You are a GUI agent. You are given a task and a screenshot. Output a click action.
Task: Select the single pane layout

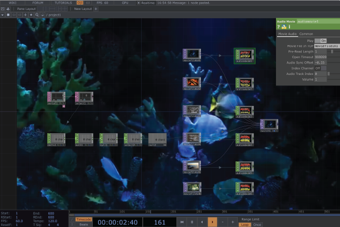coord(40,9)
